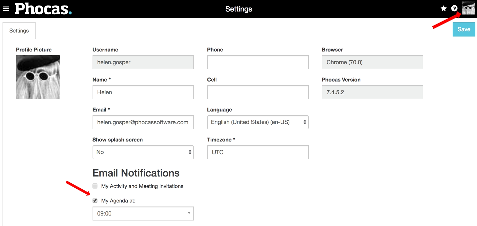Open the Language dropdown
The image size is (477, 226).
(x=258, y=122)
